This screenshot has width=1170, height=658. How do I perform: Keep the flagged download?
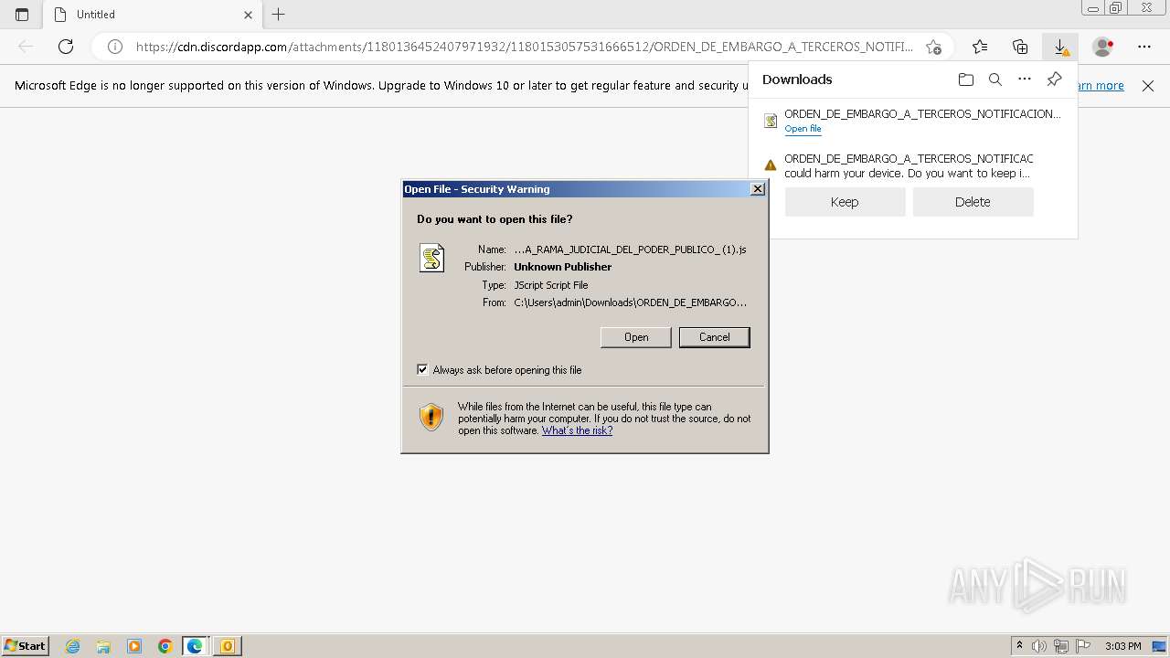845,202
